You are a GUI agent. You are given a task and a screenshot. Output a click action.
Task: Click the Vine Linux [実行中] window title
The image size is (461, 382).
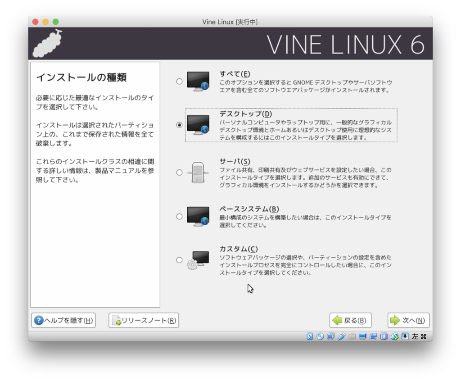tap(230, 22)
